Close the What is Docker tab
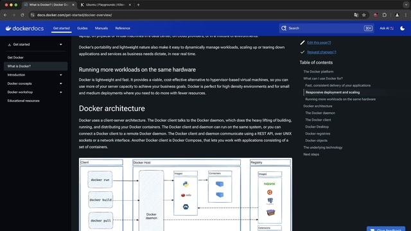Screen dimensions: 411x231 [73, 4]
